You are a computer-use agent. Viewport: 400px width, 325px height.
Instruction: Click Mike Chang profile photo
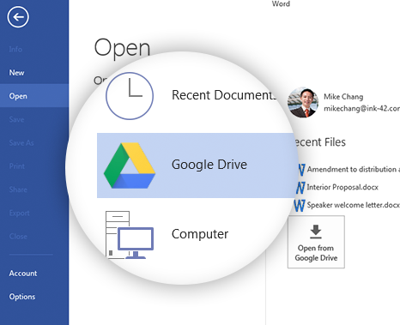pyautogui.click(x=303, y=102)
